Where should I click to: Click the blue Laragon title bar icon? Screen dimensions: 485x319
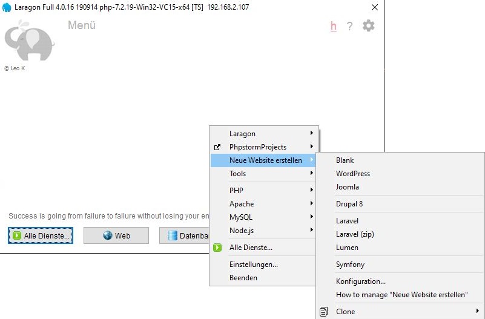(7, 7)
